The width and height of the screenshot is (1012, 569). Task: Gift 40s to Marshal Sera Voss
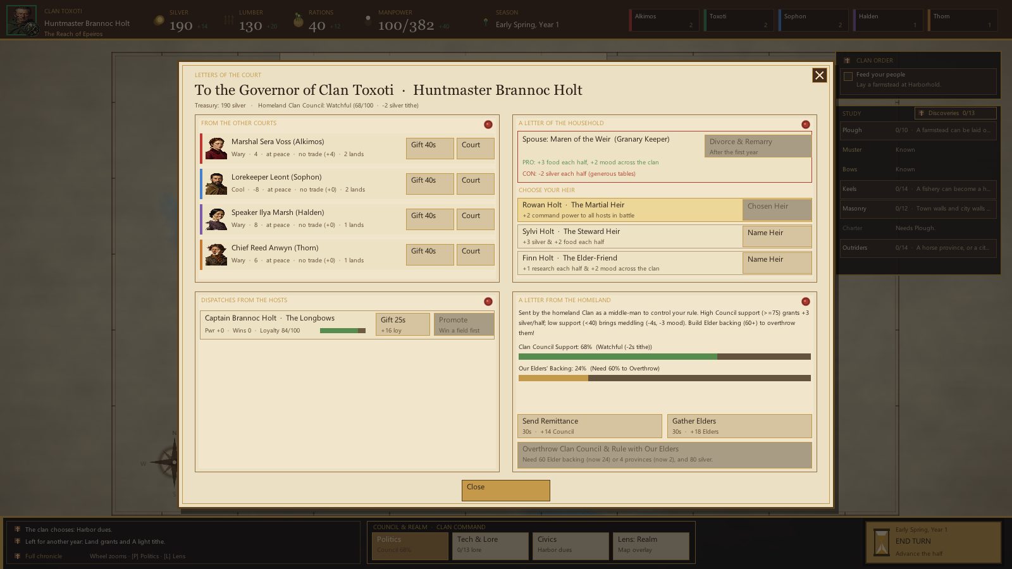(x=430, y=149)
